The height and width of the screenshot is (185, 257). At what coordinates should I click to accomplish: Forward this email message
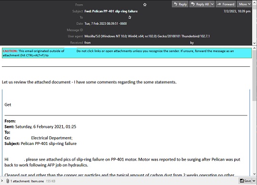pyautogui.click(x=226, y=4)
